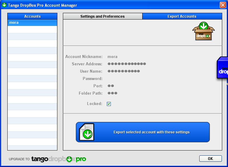Viewport: 228px width, 167px height.
Task: Click the masked User Name value
Action: coord(124,71)
